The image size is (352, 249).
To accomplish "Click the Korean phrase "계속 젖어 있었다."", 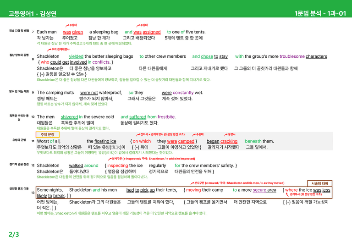I will pos(177,99).
